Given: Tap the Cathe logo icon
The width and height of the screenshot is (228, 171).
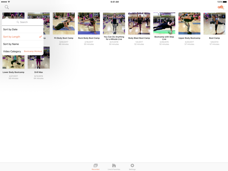Looking at the screenshot, I should click(221, 7).
